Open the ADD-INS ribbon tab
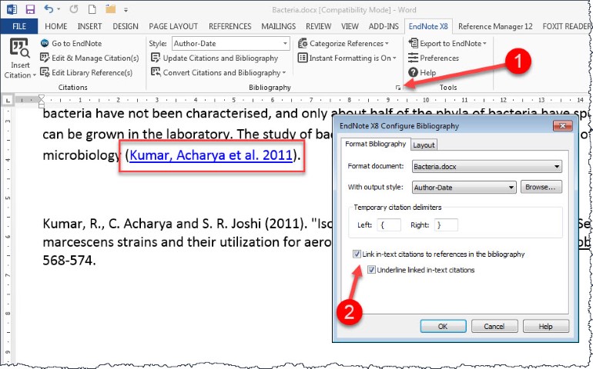 pyautogui.click(x=384, y=26)
